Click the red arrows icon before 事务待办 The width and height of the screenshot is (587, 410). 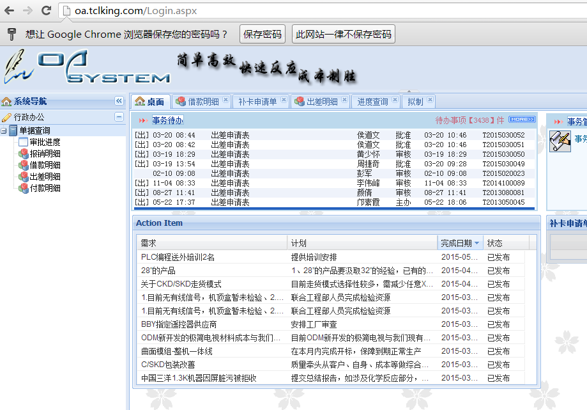coord(143,120)
